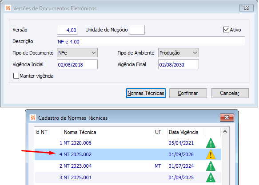Enable the Manter vigência checkbox
The width and height of the screenshot is (259, 185).
16,76
